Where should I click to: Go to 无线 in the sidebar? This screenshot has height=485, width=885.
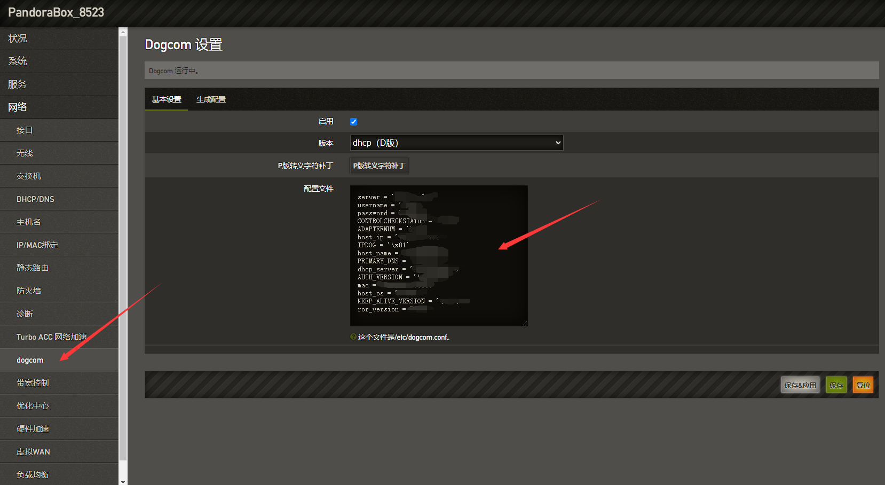(59, 153)
